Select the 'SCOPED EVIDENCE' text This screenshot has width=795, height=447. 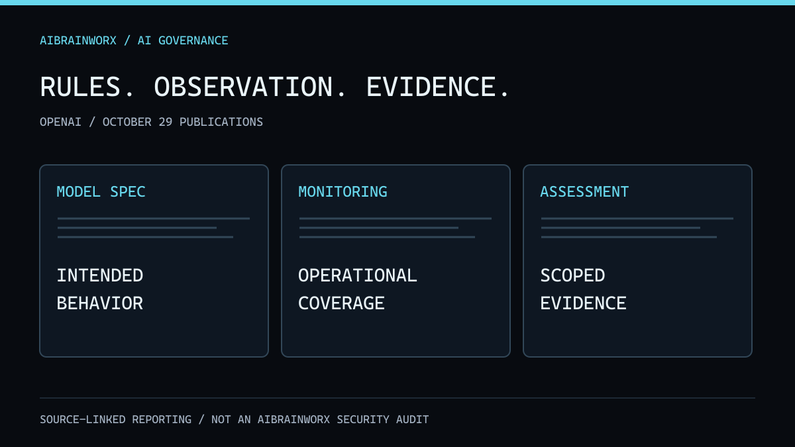click(583, 289)
